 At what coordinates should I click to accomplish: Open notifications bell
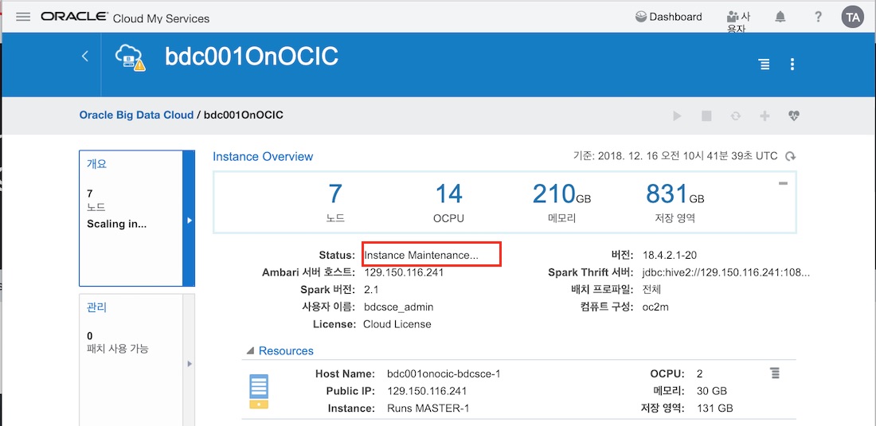(780, 18)
